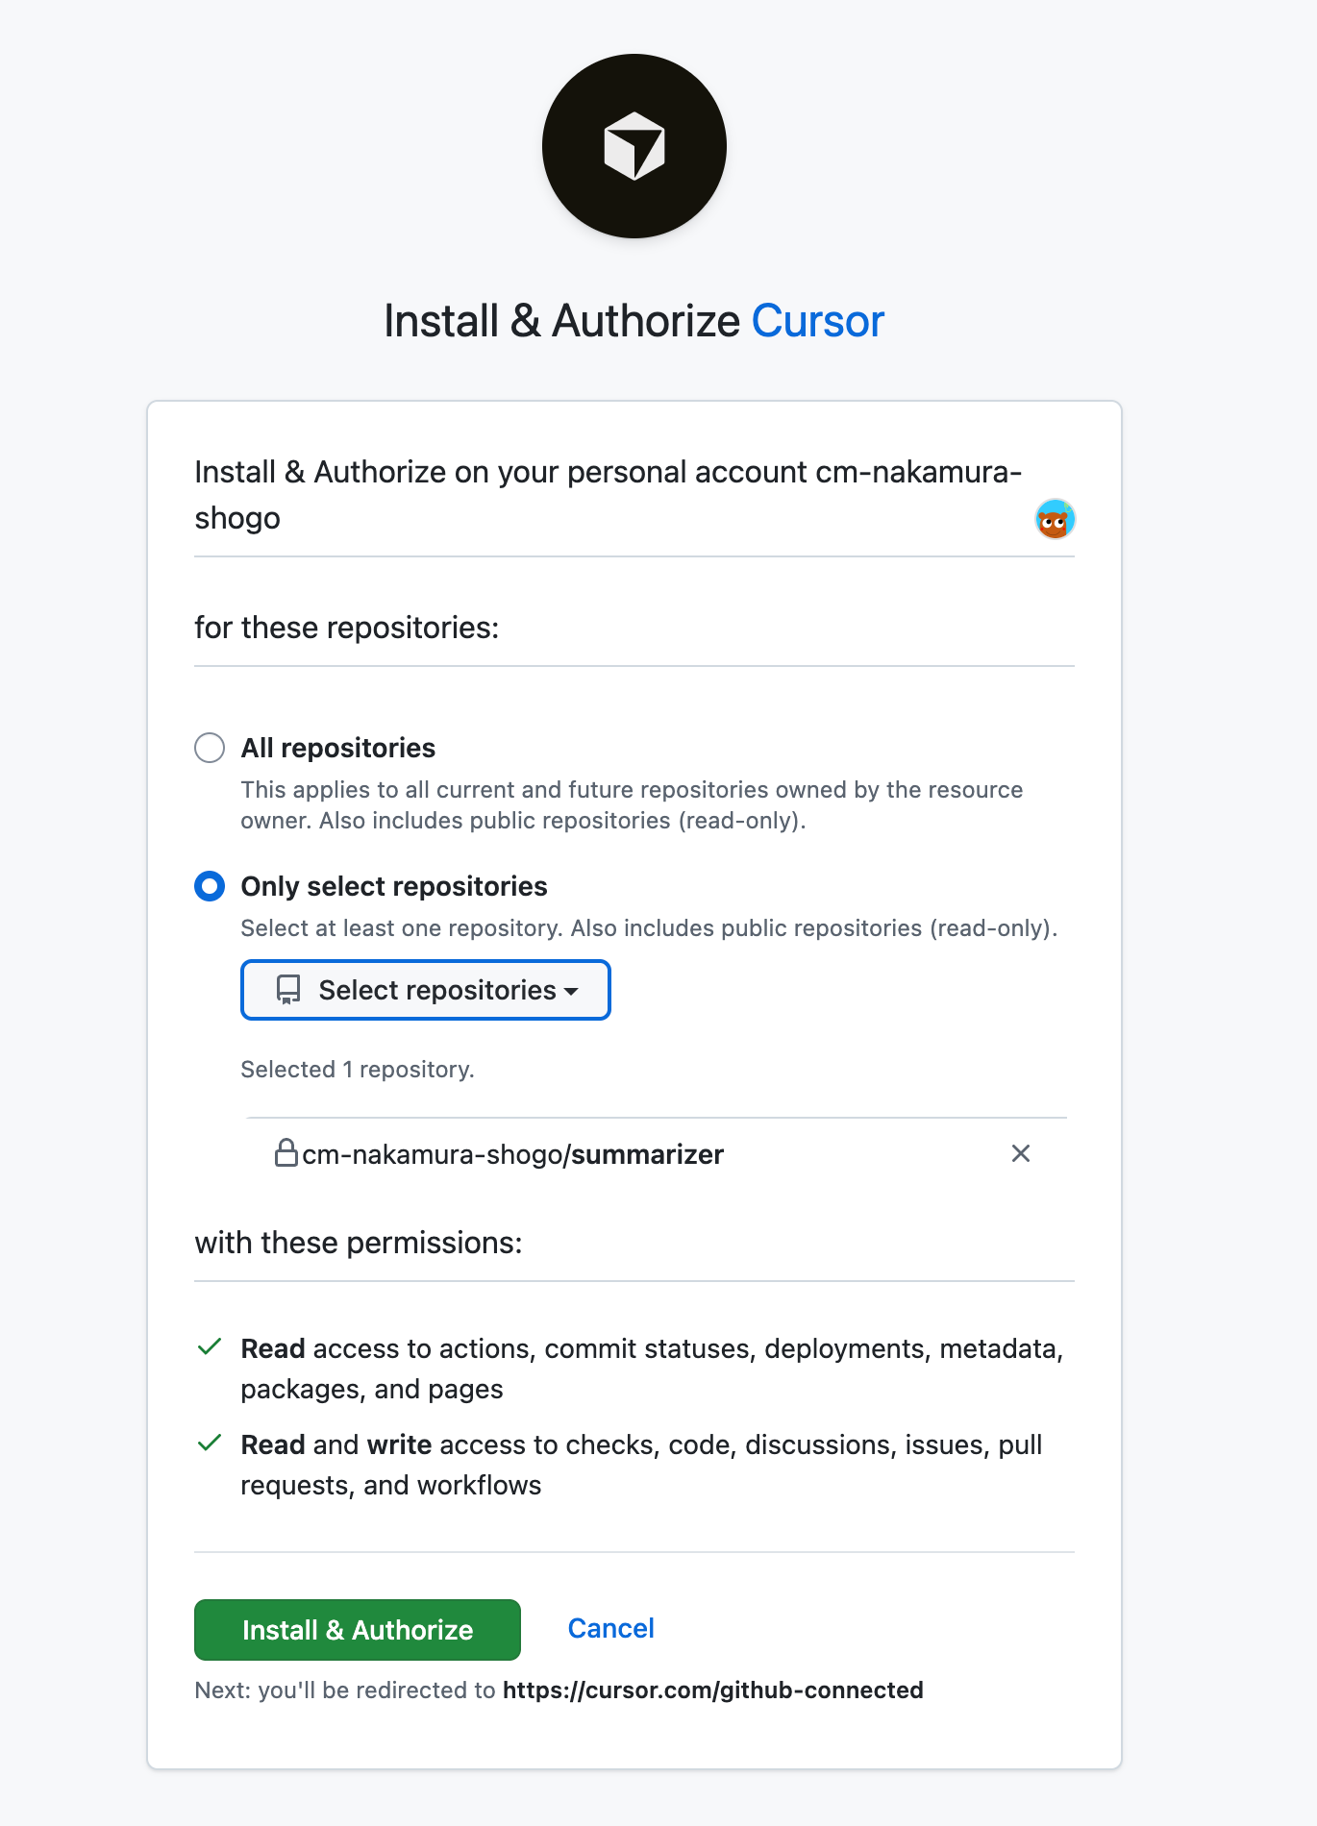Cancel the installation via the Cancel link
Image resolution: width=1317 pixels, height=1826 pixels.
[x=610, y=1628]
